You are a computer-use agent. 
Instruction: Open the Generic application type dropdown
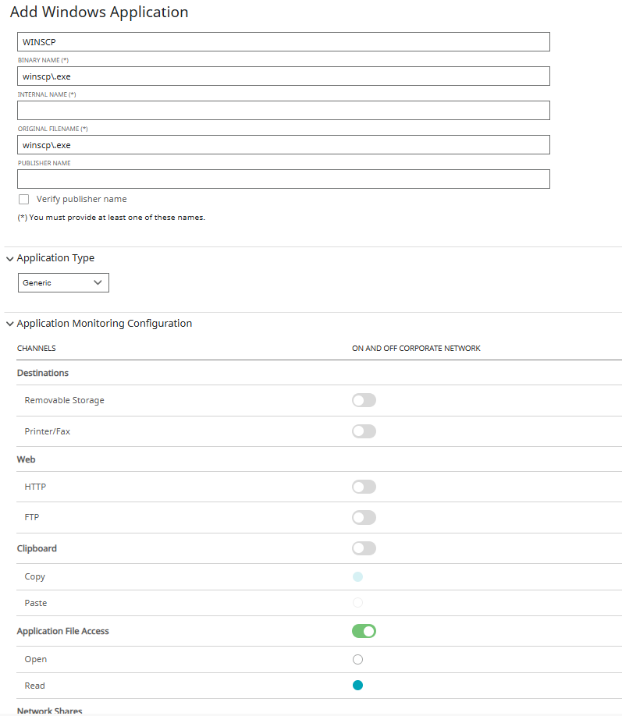[63, 282]
